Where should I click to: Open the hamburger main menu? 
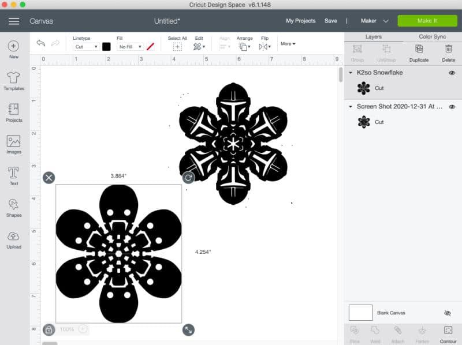click(x=14, y=21)
